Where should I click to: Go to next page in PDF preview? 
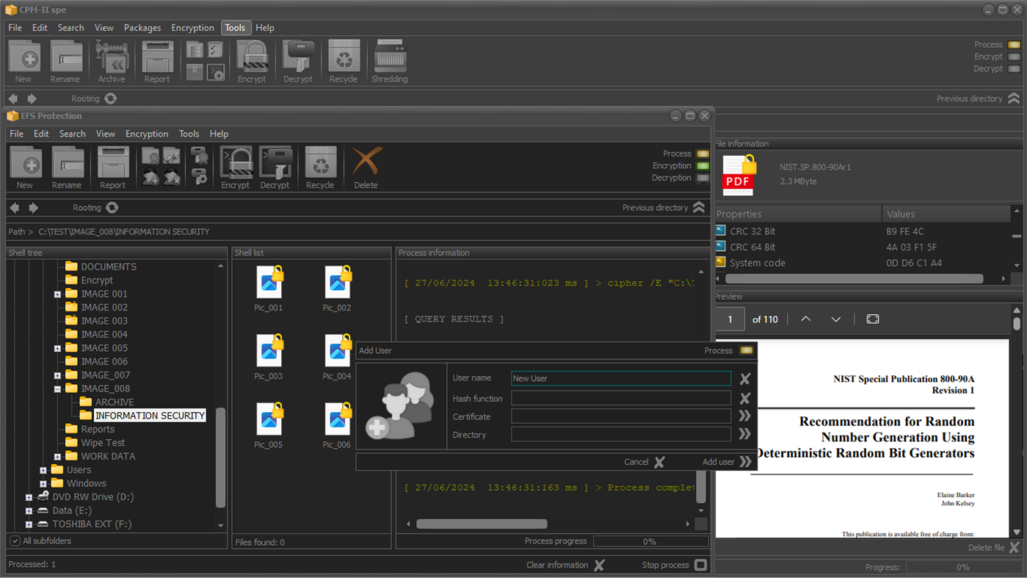(x=835, y=319)
